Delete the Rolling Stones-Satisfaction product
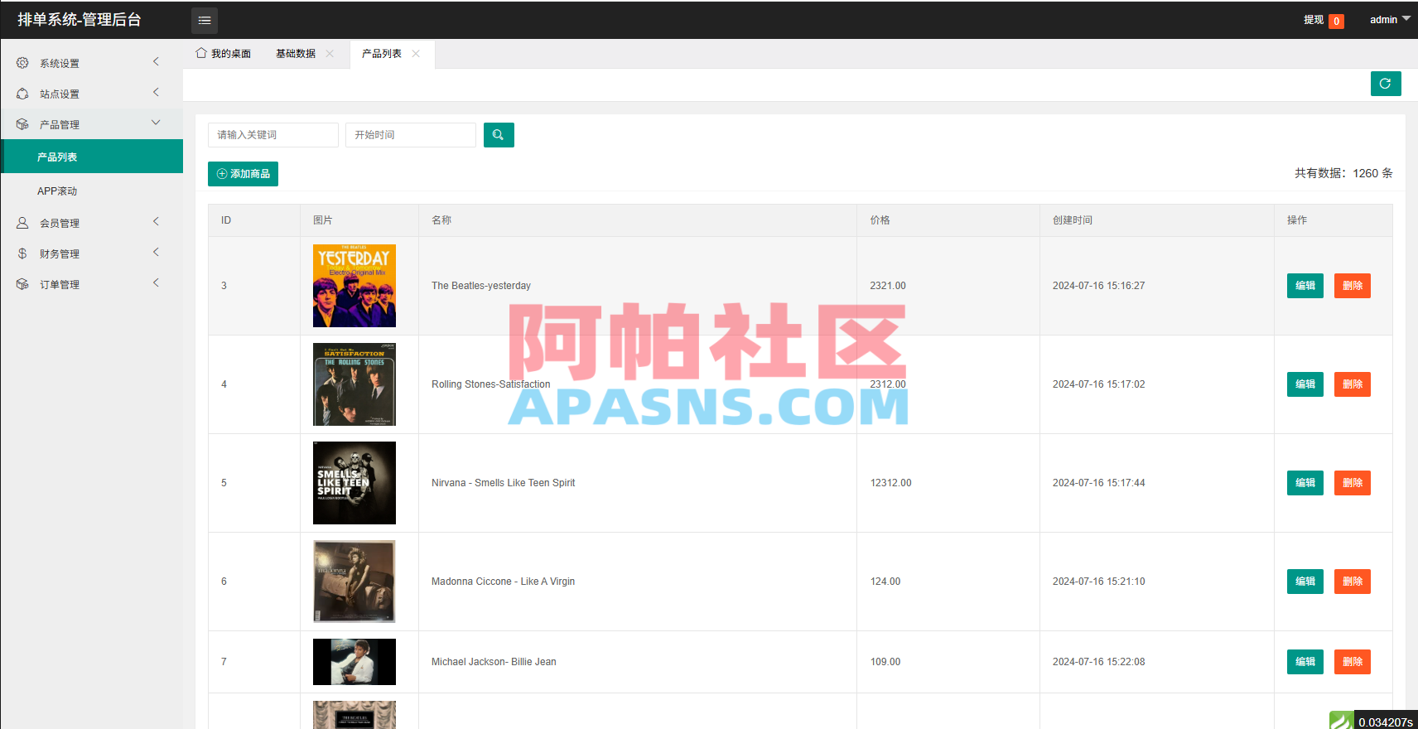Viewport: 1418px width, 729px height. 1353,384
